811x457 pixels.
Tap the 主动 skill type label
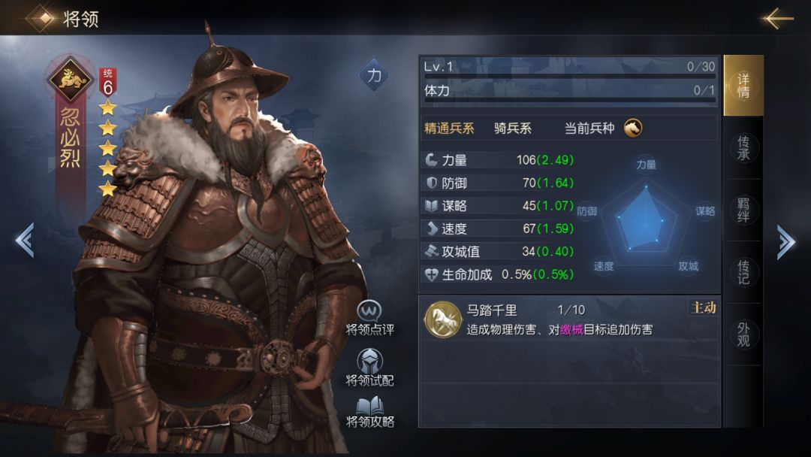click(x=704, y=308)
